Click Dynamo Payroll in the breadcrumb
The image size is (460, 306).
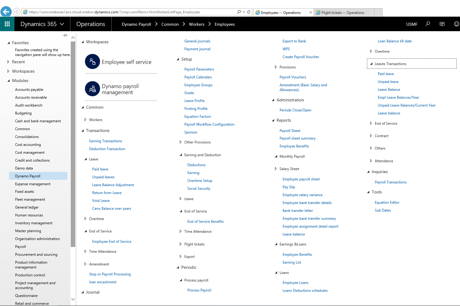pos(136,24)
